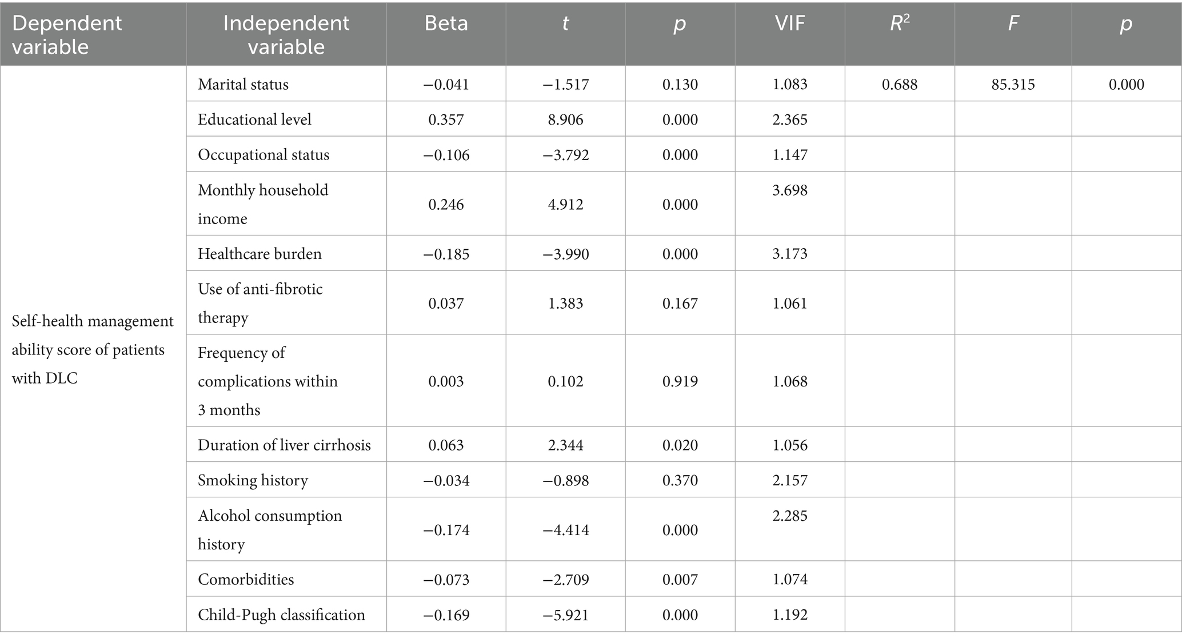Click the F column header
This screenshot has height=642, width=1182.
click(x=1013, y=23)
